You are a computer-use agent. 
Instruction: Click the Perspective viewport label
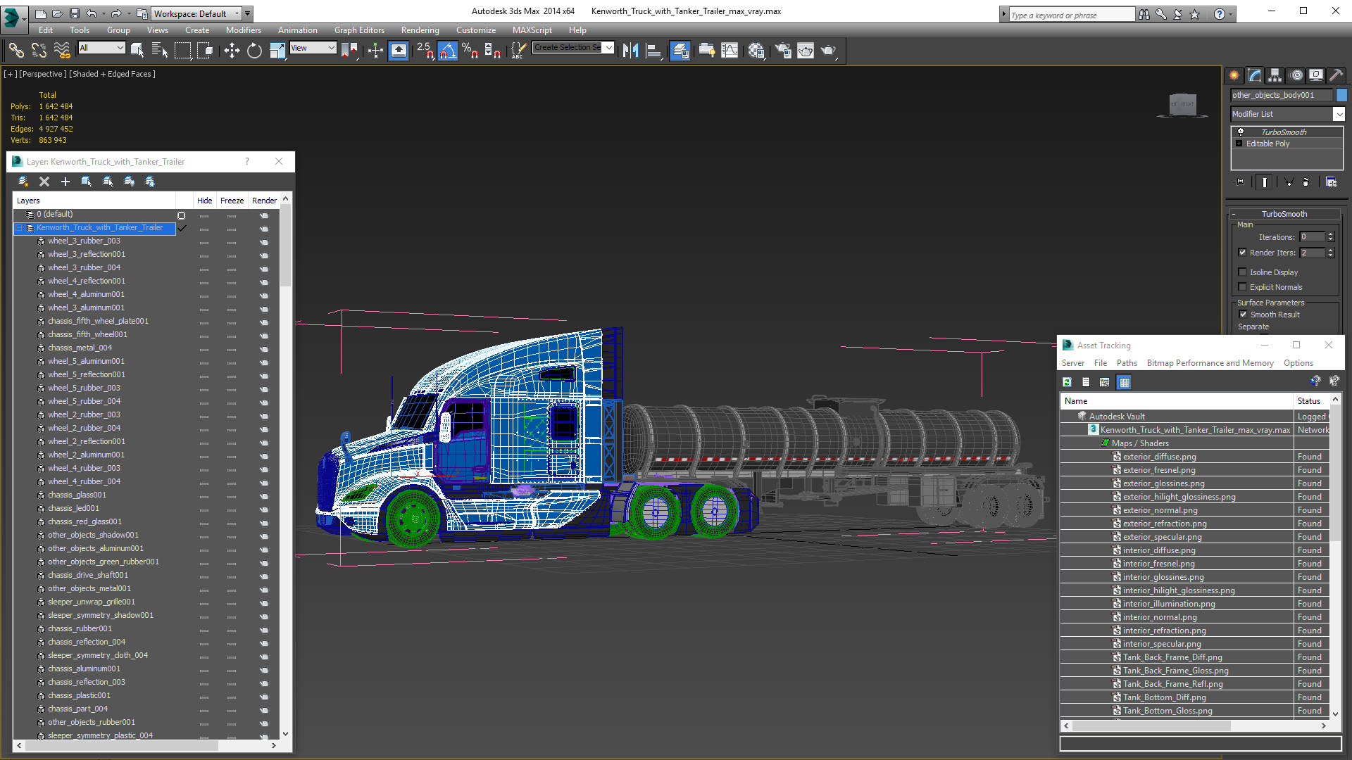click(42, 74)
